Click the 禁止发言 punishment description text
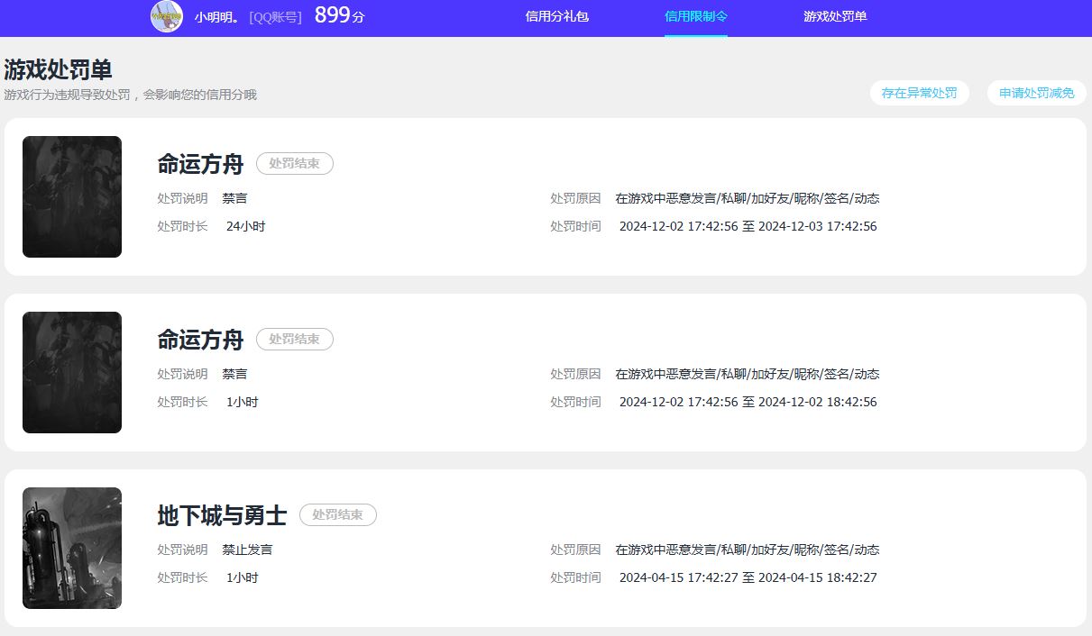Viewport: 1092px width, 636px height. (x=248, y=549)
